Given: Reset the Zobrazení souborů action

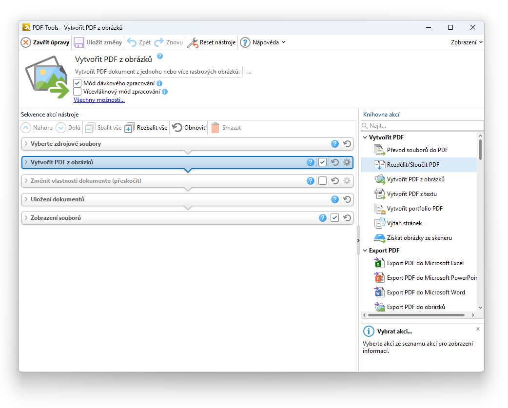Looking at the screenshot, I should pyautogui.click(x=347, y=218).
